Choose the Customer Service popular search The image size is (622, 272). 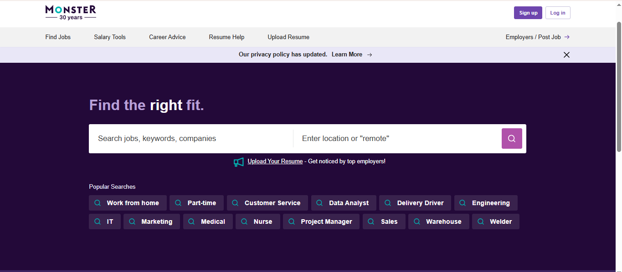coord(267,203)
